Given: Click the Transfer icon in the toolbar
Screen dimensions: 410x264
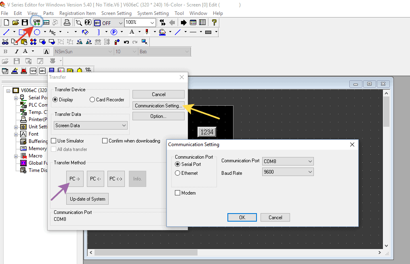Looking at the screenshot, I should pyautogui.click(x=37, y=23).
